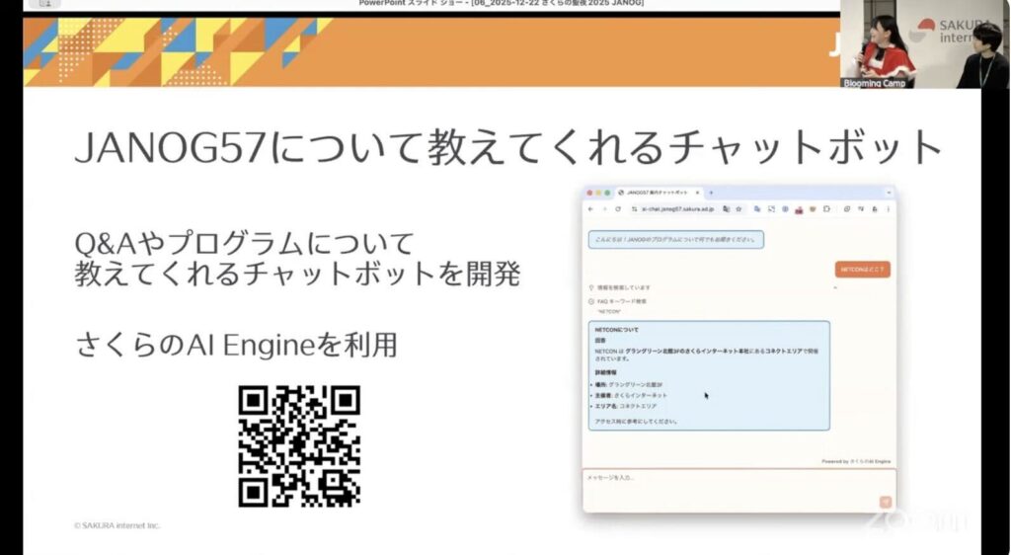The image size is (1011, 555).
Task: Open a new browser tab
Action: pos(710,192)
